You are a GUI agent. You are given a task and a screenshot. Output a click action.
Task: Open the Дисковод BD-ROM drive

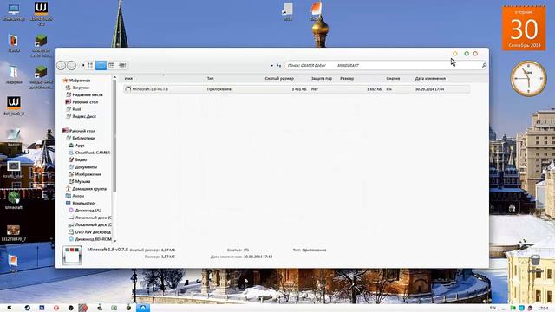93,239
